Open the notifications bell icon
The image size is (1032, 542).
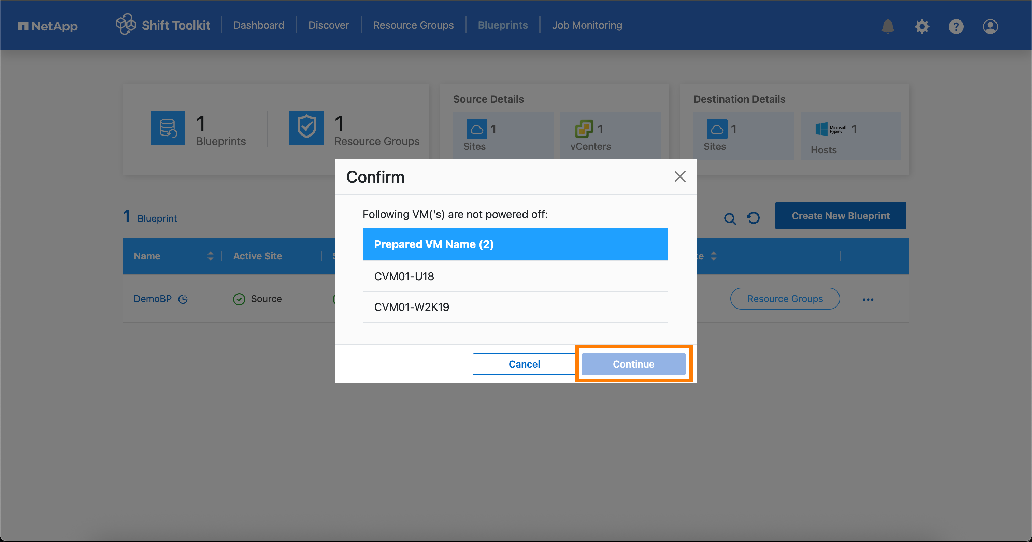click(888, 26)
